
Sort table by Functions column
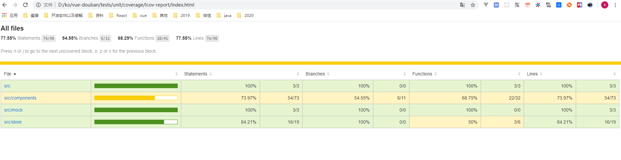click(x=424, y=74)
